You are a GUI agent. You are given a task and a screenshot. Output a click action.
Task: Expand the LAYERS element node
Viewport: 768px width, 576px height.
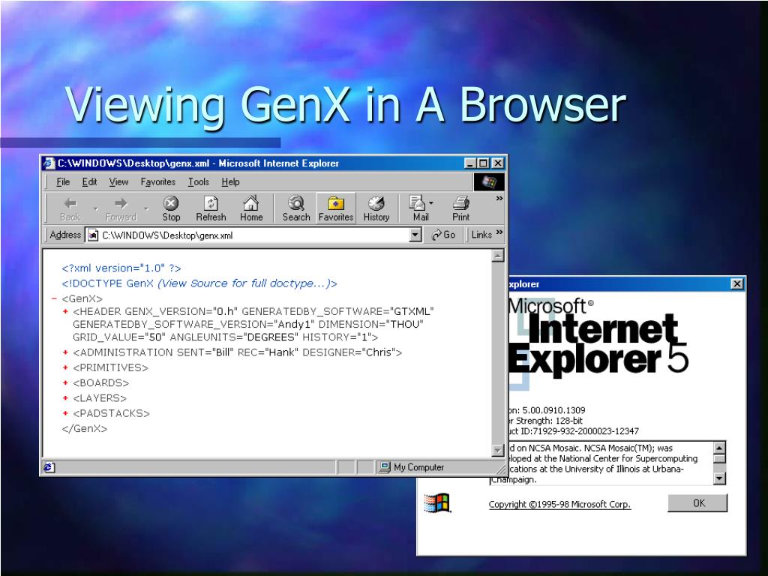point(65,397)
